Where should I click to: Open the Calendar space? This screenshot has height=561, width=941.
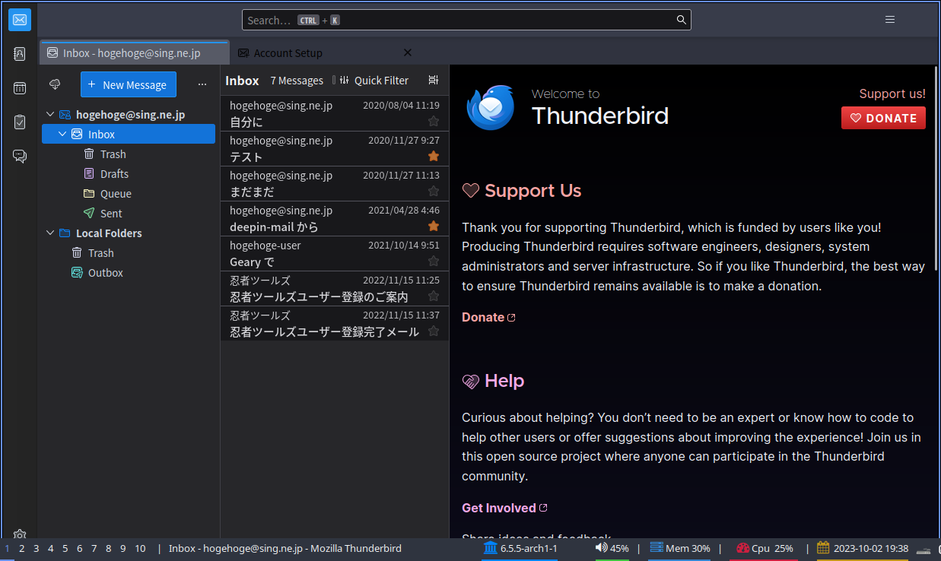pyautogui.click(x=20, y=88)
